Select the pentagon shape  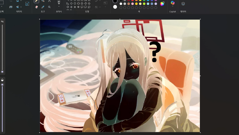pyautogui.click(x=75, y=3)
